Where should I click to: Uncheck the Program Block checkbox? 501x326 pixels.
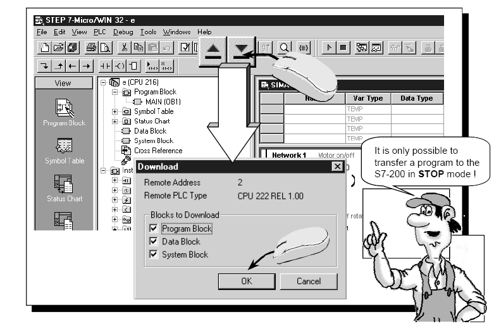(x=153, y=229)
